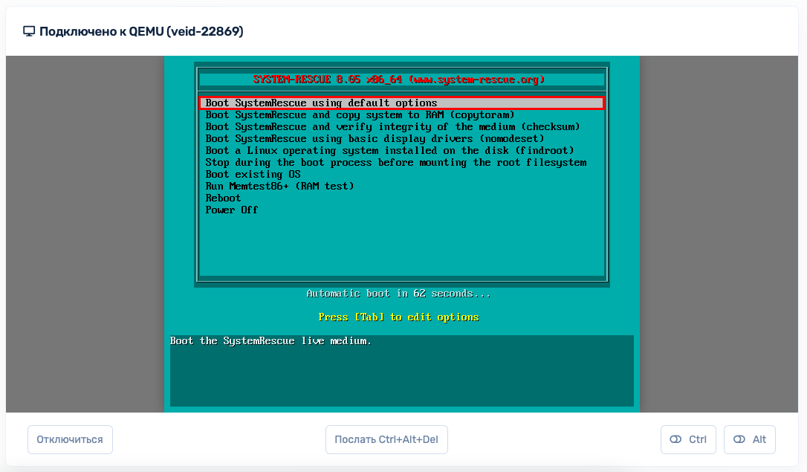This screenshot has height=472, width=807.
Task: Click the SYSTEM-RESCUE 8.05 title text
Action: 399,80
